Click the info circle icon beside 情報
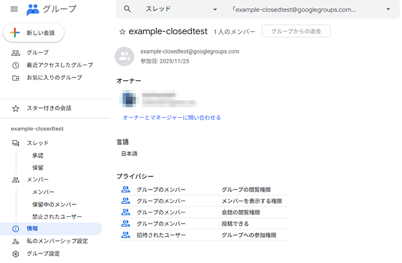This screenshot has height=263, width=402. coord(16,229)
